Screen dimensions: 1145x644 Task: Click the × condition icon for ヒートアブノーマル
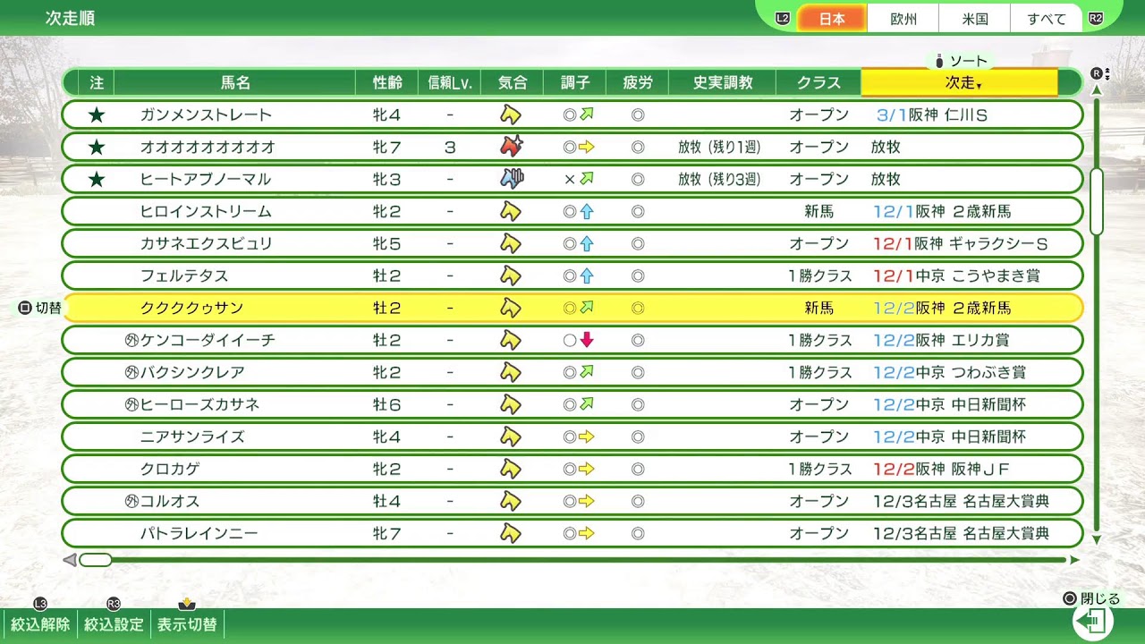[569, 179]
